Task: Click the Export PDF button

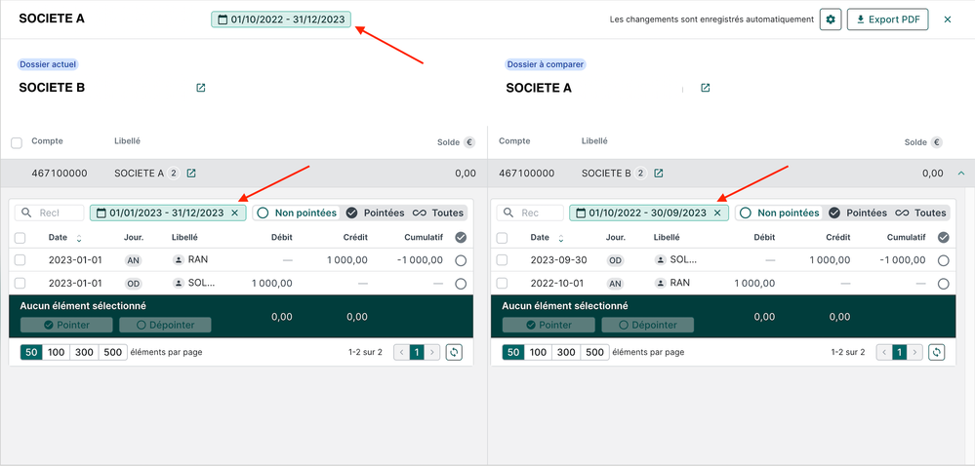Action: pos(887,19)
